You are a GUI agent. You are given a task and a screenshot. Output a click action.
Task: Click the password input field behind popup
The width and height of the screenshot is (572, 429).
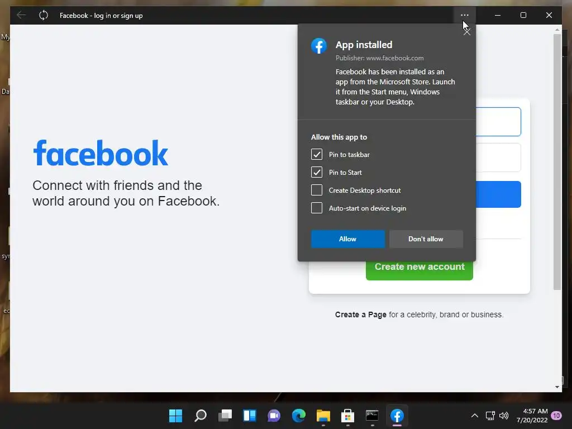(x=498, y=157)
